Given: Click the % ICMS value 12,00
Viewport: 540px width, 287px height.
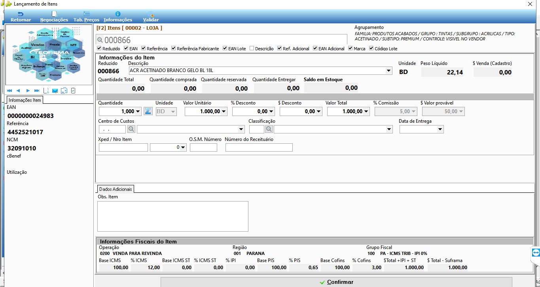Looking at the screenshot, I should point(153,268).
